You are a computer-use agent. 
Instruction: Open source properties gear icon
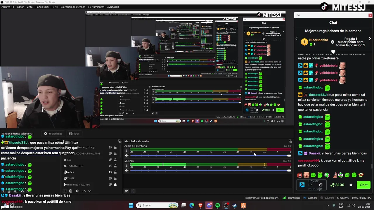(x=77, y=191)
